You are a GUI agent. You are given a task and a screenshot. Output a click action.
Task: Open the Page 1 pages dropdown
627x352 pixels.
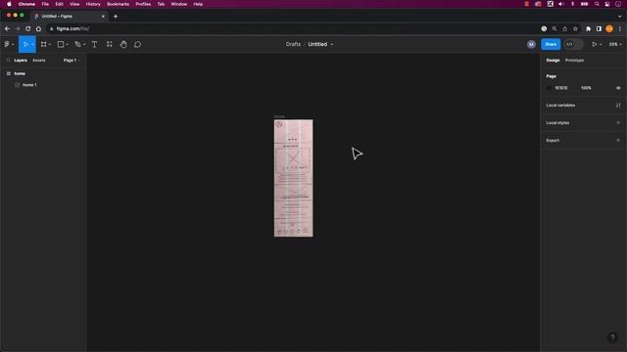pos(72,61)
